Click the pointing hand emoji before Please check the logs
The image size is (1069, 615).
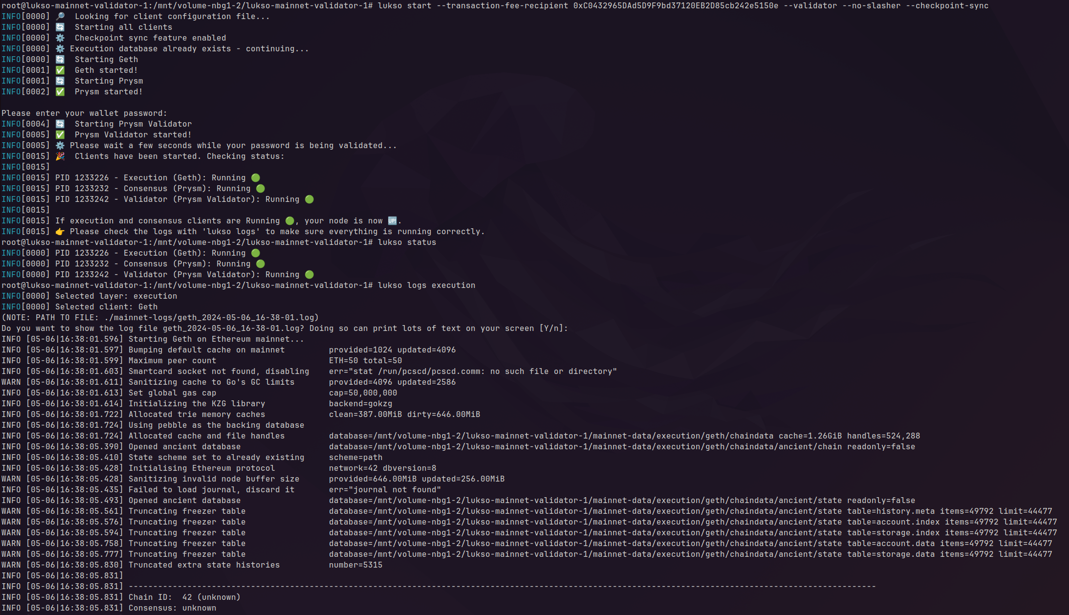coord(60,232)
